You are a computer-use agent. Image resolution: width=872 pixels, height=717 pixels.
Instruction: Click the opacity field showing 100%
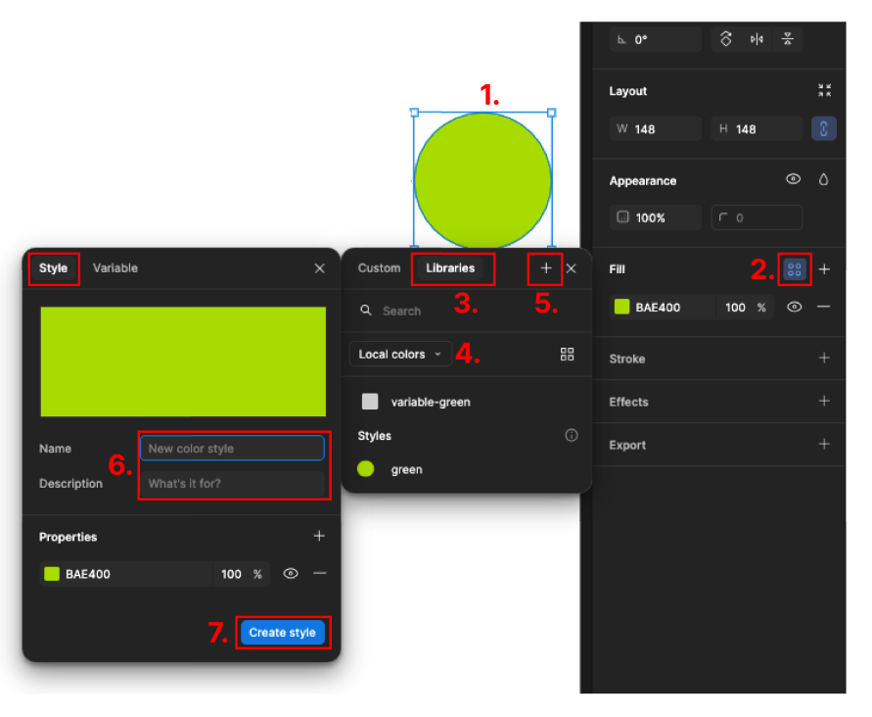655,217
